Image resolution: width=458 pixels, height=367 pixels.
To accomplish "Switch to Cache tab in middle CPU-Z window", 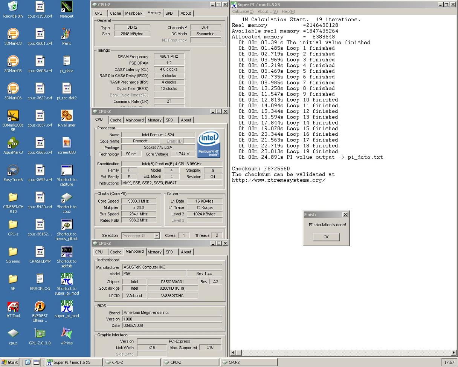I will 116,120.
